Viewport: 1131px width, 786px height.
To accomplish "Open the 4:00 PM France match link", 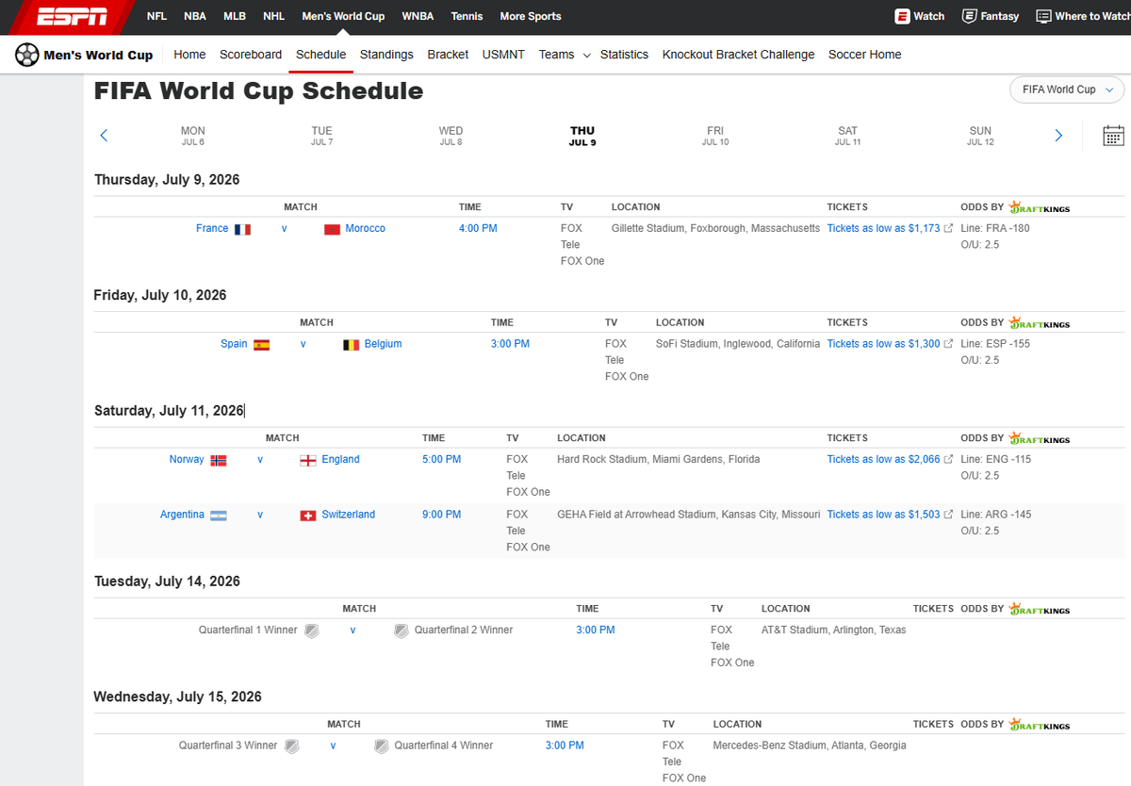I will pos(478,228).
